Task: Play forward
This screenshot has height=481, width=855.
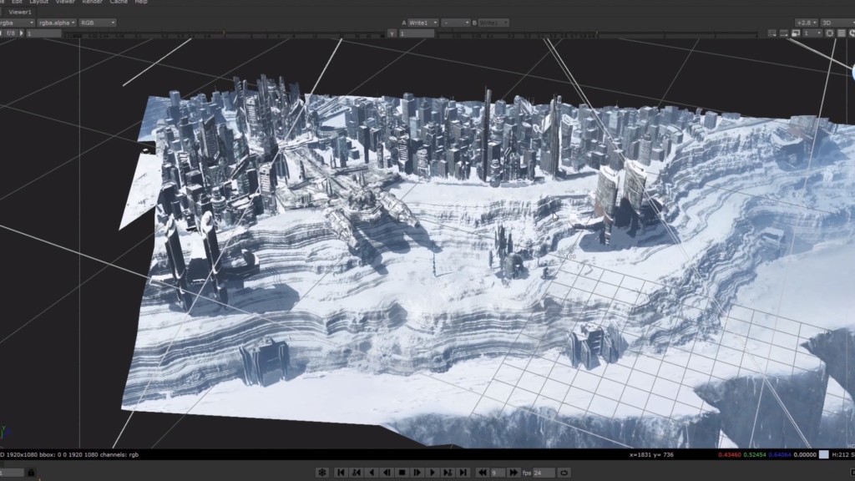Action: click(x=433, y=473)
